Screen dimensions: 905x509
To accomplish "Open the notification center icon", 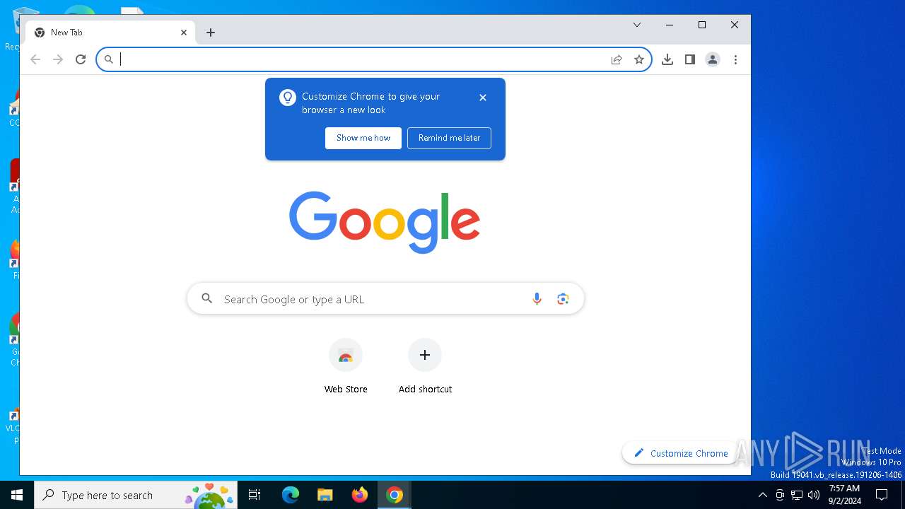I will (x=882, y=495).
